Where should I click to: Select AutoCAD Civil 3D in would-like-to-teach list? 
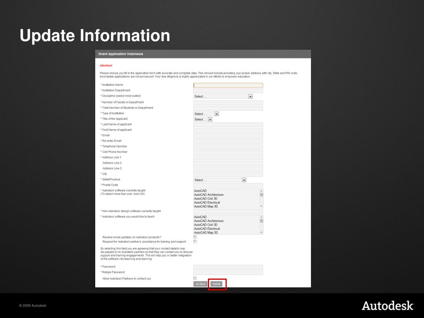click(226, 225)
